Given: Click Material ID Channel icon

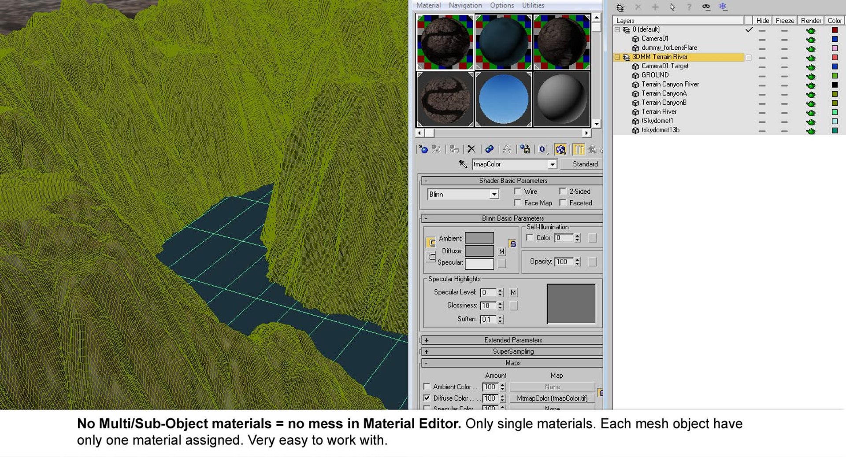Looking at the screenshot, I should tap(543, 149).
